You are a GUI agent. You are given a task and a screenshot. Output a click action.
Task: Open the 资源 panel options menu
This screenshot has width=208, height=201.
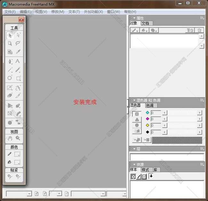pos(202,164)
